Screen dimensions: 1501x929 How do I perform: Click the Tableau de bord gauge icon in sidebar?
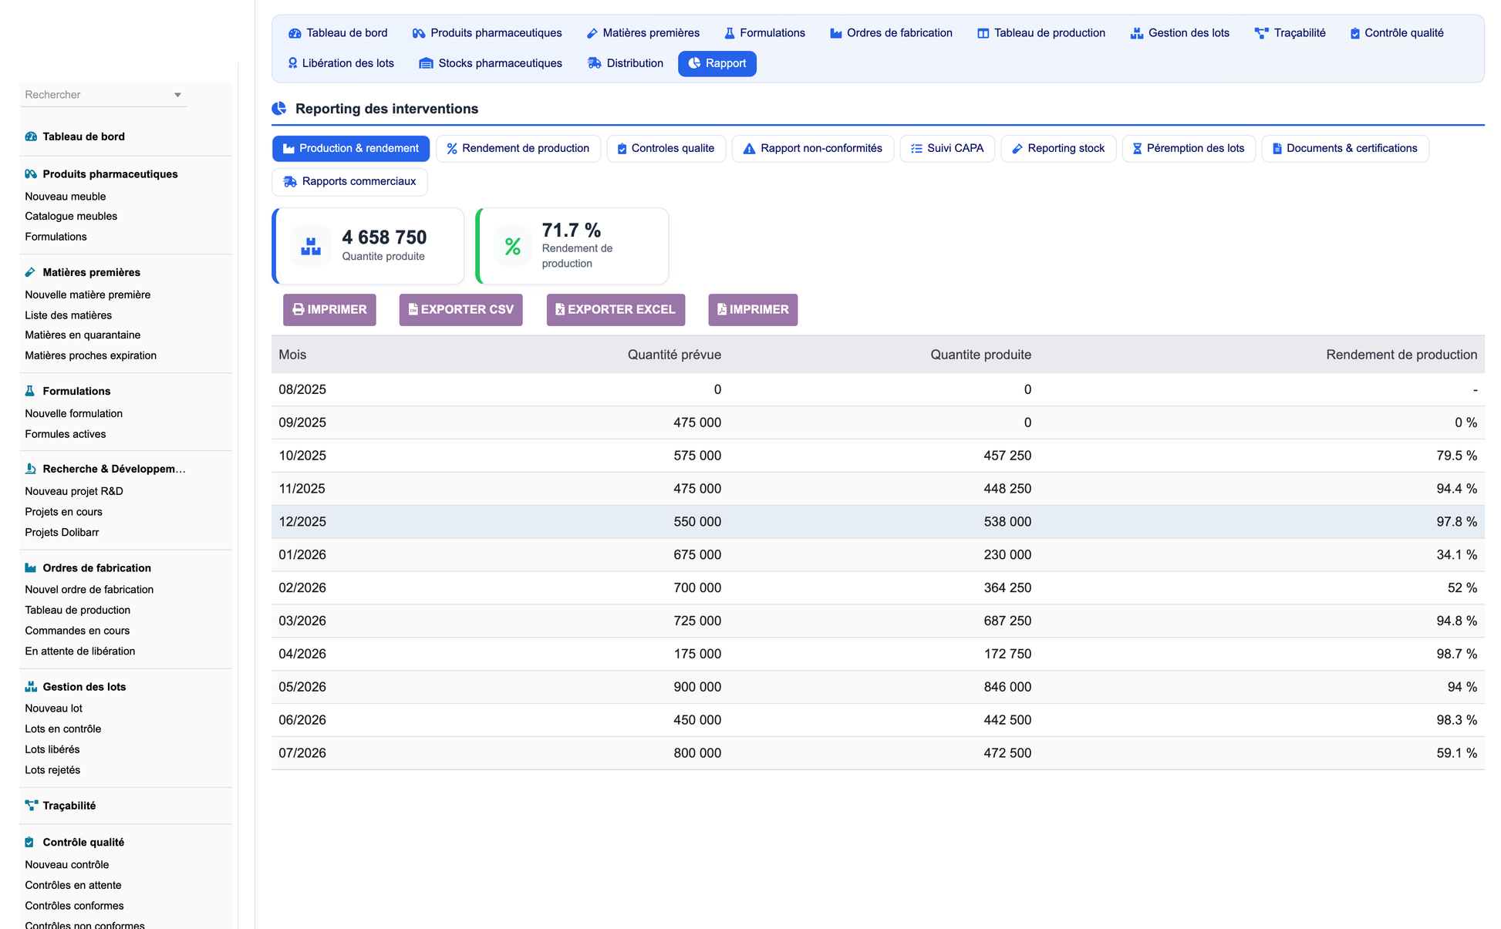pos(31,136)
